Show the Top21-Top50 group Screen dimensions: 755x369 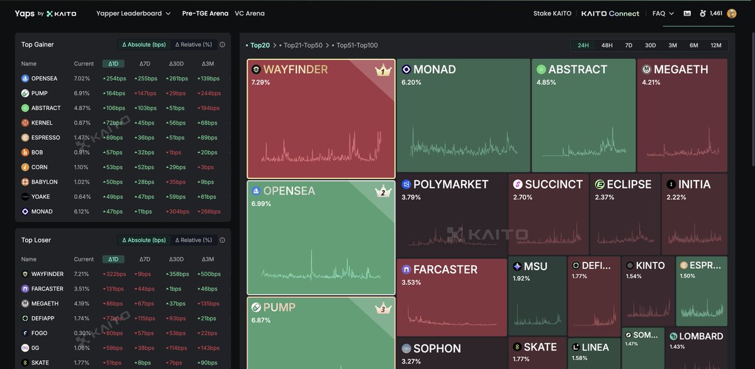[x=303, y=45]
